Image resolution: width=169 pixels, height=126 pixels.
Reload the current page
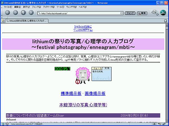(23, 13)
